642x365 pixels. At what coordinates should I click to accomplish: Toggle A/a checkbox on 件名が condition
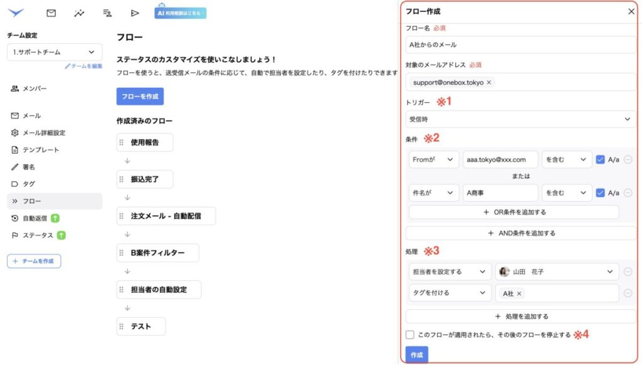(x=601, y=193)
